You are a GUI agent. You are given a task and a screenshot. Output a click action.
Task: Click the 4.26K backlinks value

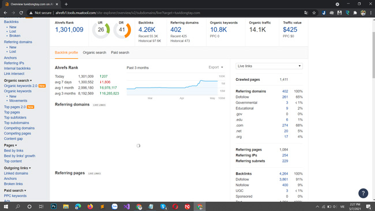(x=147, y=29)
